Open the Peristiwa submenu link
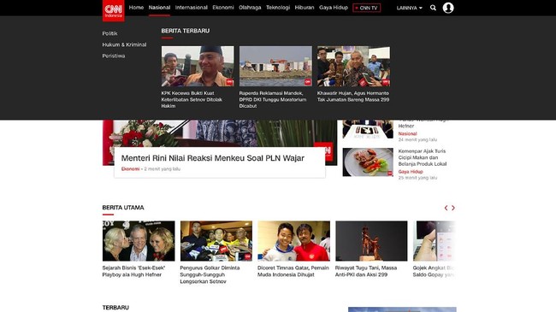Image resolution: width=556 pixels, height=312 pixels. point(114,56)
